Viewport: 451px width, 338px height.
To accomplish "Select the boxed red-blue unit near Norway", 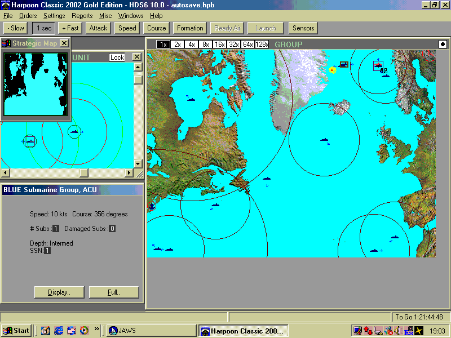I will 378,65.
